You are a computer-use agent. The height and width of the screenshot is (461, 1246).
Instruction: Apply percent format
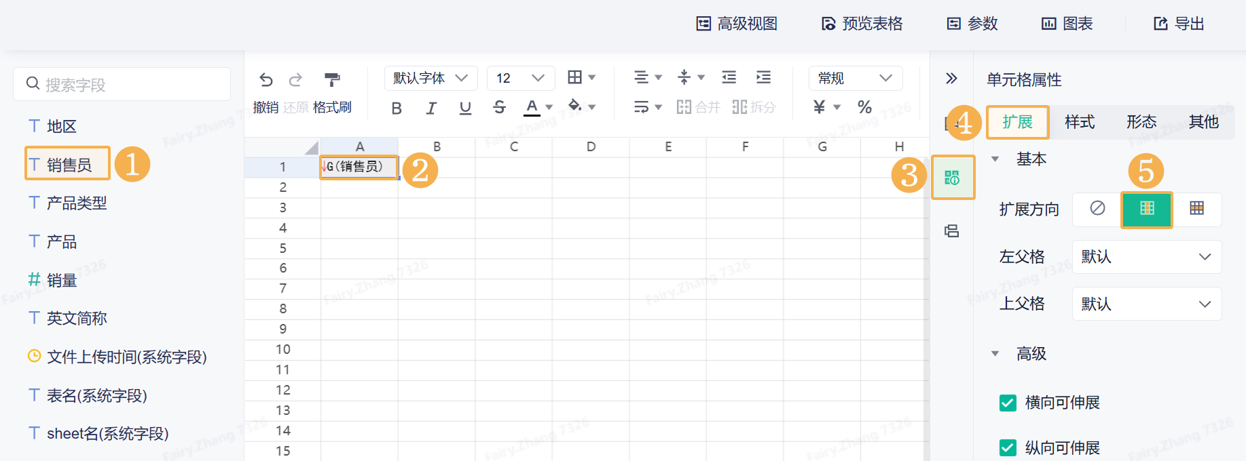[x=864, y=107]
